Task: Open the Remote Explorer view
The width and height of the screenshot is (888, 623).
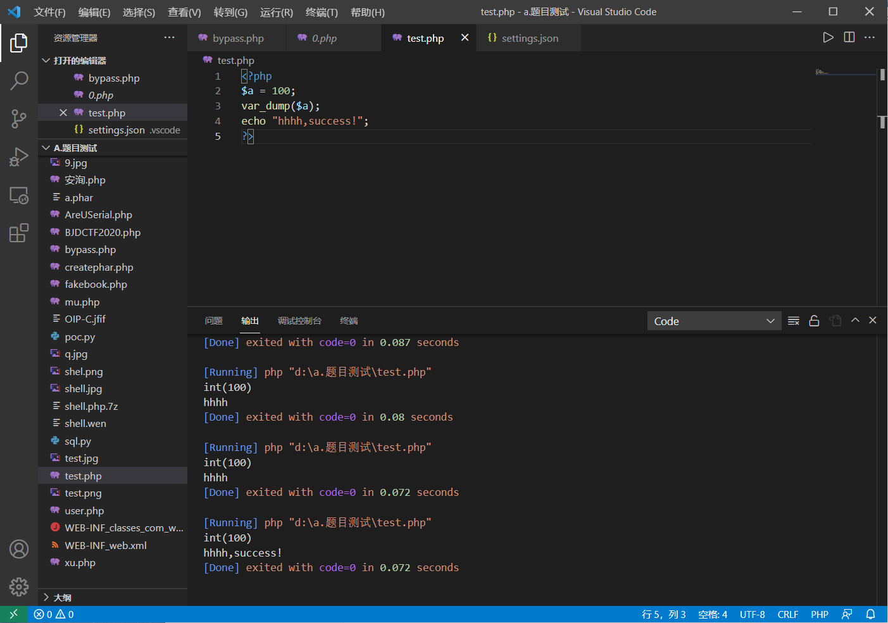Action: click(19, 195)
